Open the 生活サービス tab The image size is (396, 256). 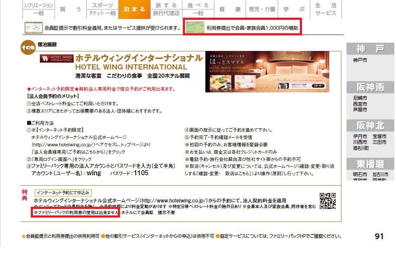tap(325, 9)
